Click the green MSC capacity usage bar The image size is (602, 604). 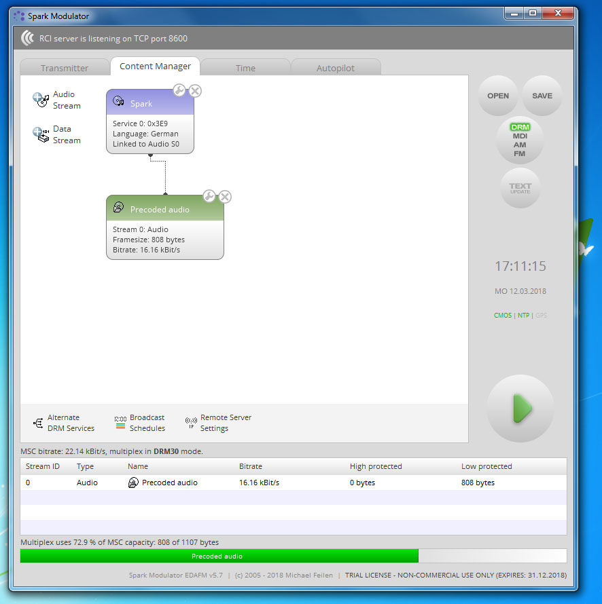coord(219,556)
